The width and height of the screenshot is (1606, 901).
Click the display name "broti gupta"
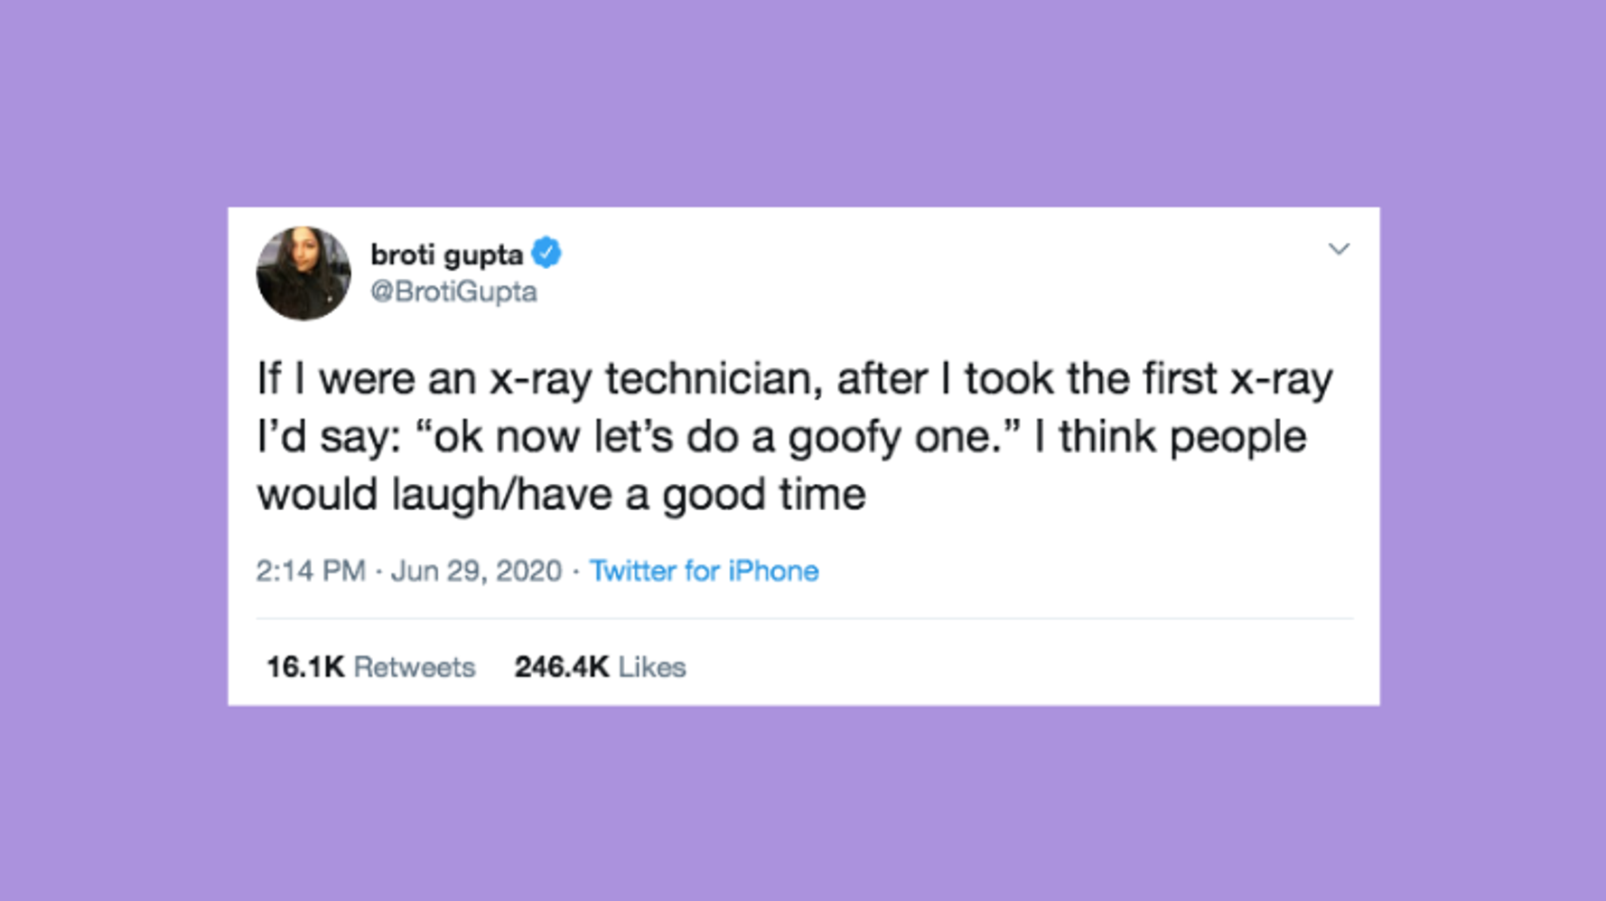click(446, 255)
